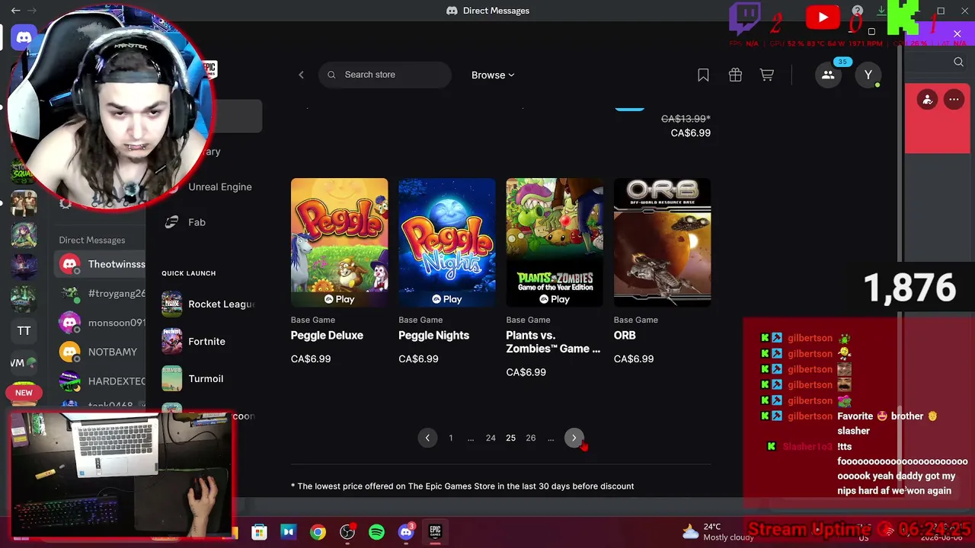
Task: Select Fortnite in Quick Launch
Action: (x=208, y=341)
